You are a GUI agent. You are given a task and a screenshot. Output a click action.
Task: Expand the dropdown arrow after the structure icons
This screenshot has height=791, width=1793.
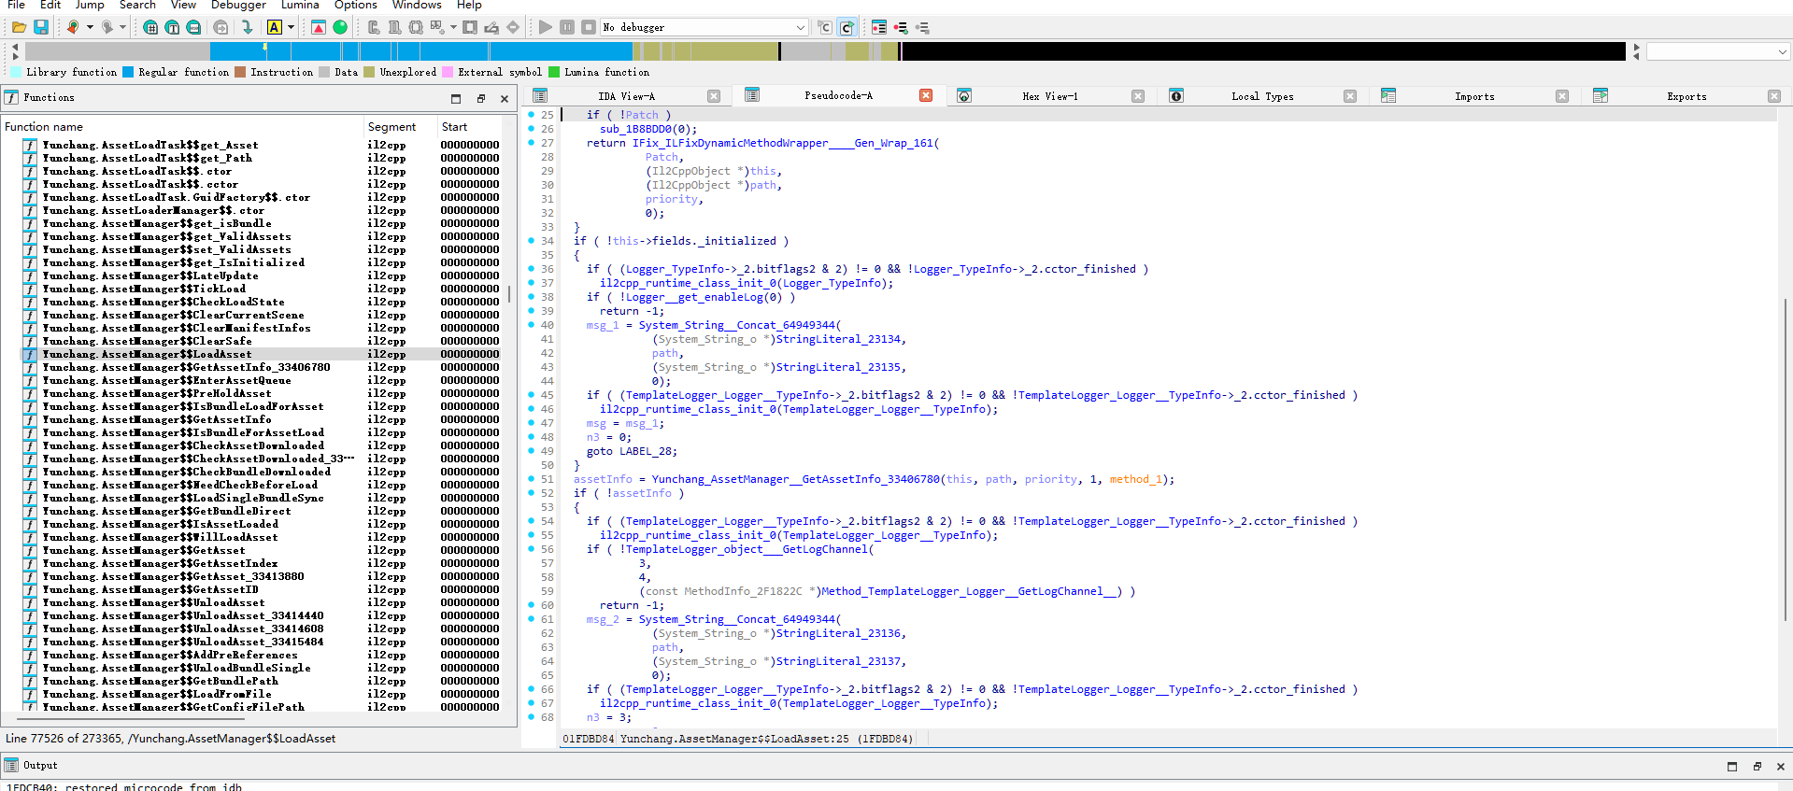(453, 27)
